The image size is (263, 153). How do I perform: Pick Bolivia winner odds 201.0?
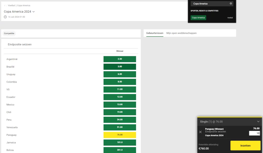[x=120, y=150]
